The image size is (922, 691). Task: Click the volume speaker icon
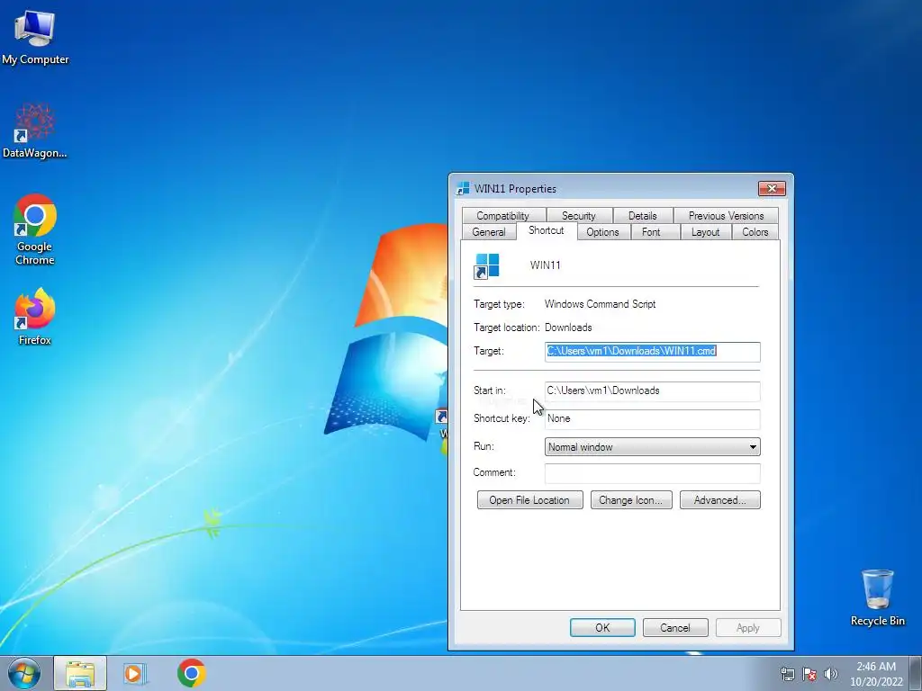(x=830, y=674)
